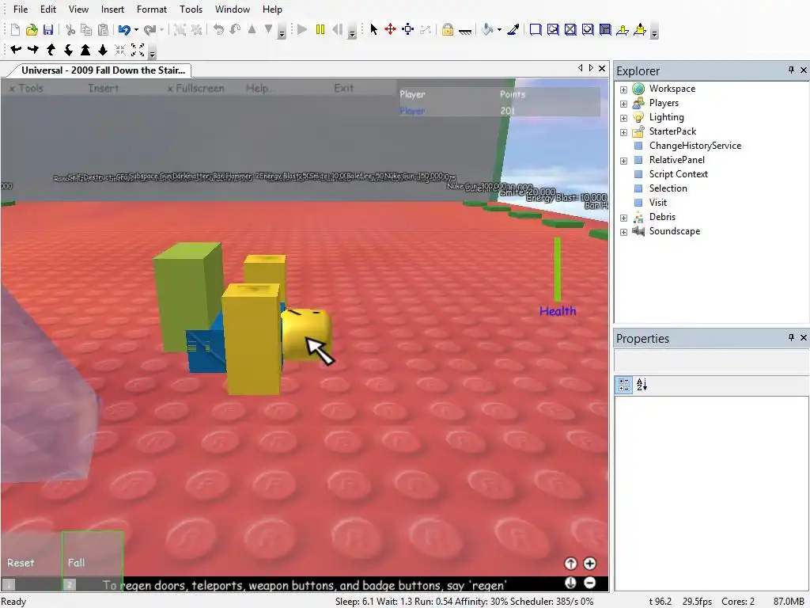Open the File menu

21,9
